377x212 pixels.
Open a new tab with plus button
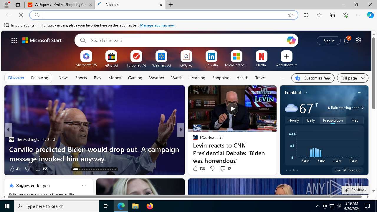171,5
